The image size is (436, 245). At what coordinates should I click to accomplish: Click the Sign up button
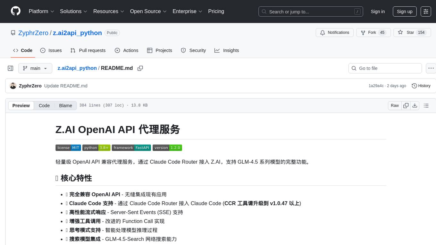tap(405, 12)
